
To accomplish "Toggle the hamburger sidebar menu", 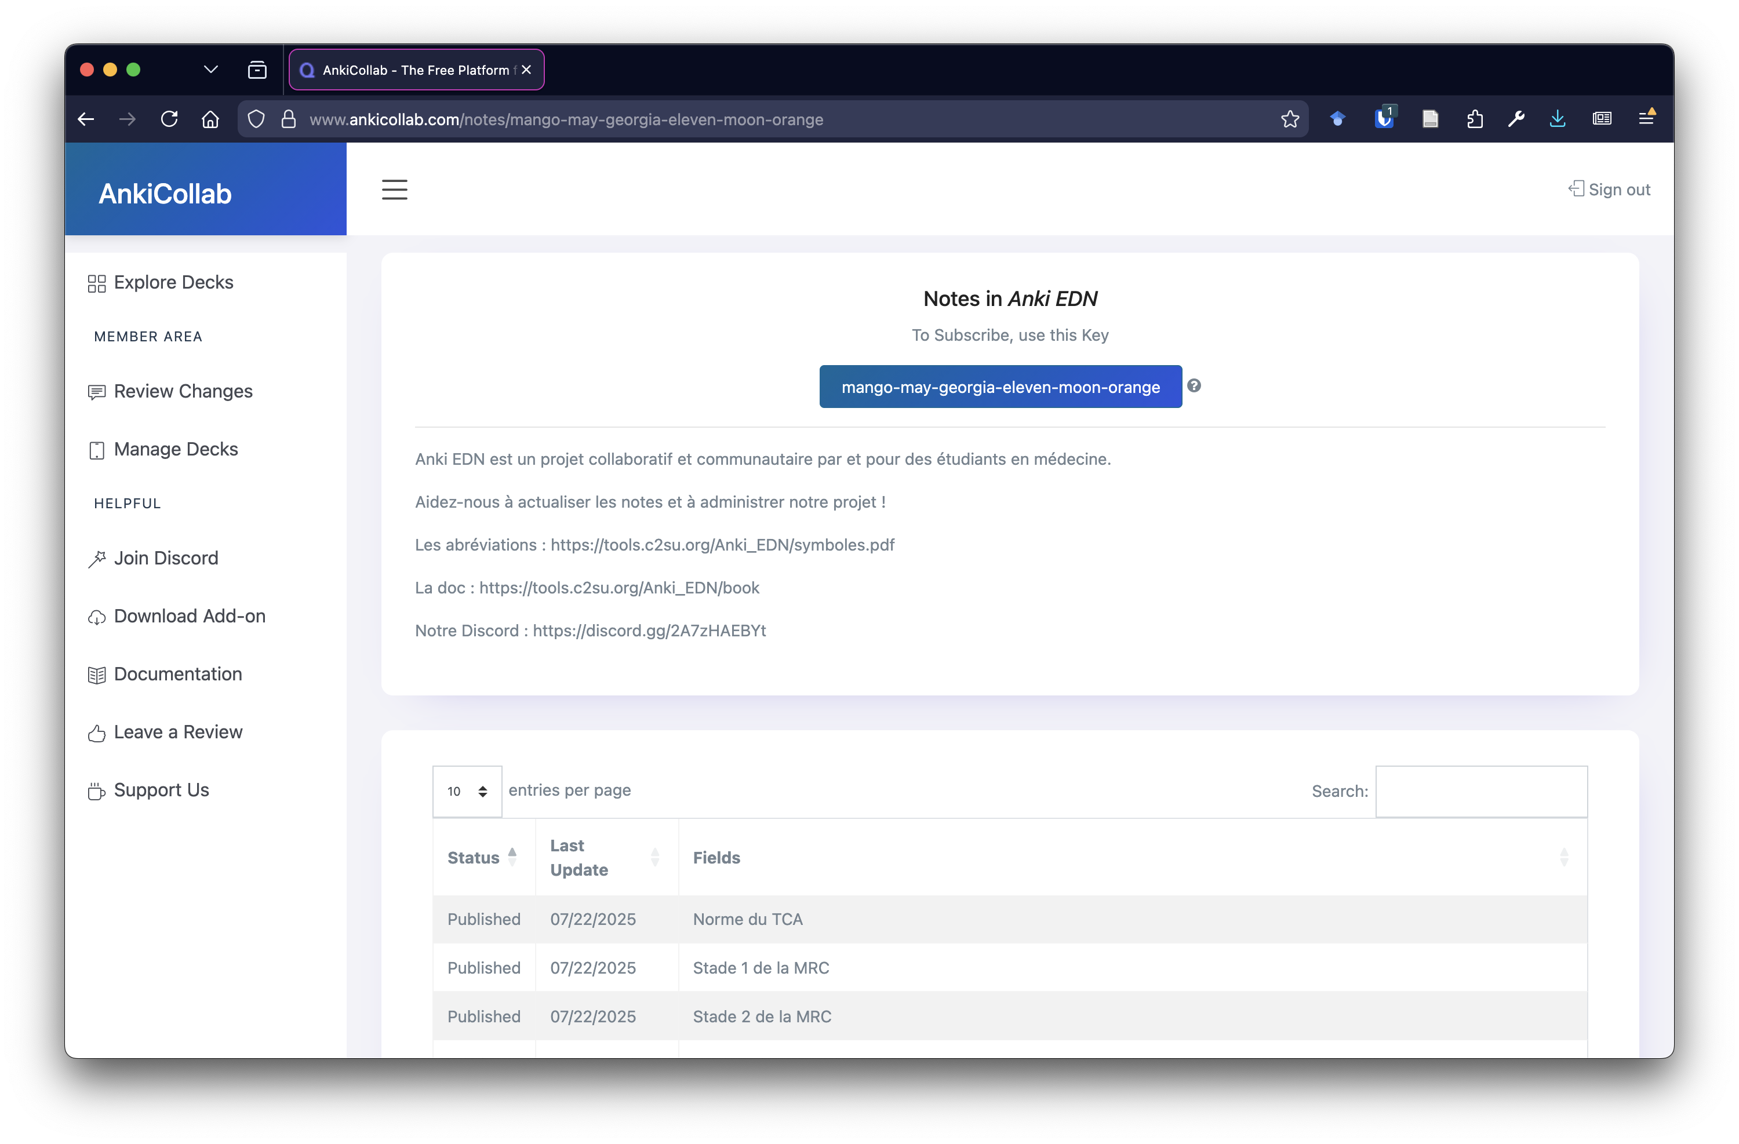I will click(395, 190).
